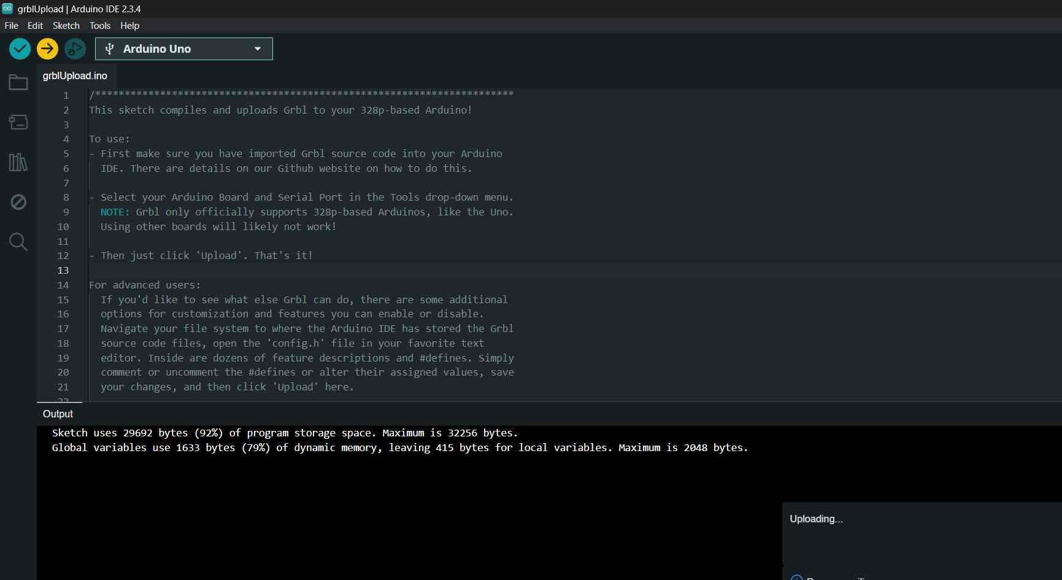Open the Sketchbook folder sidebar icon

pyautogui.click(x=18, y=82)
